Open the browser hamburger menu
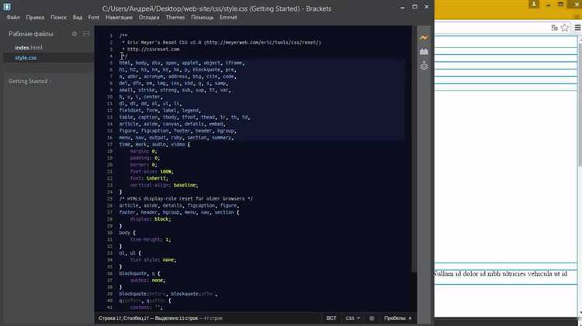Image resolution: width=582 pixels, height=326 pixels. point(578,28)
